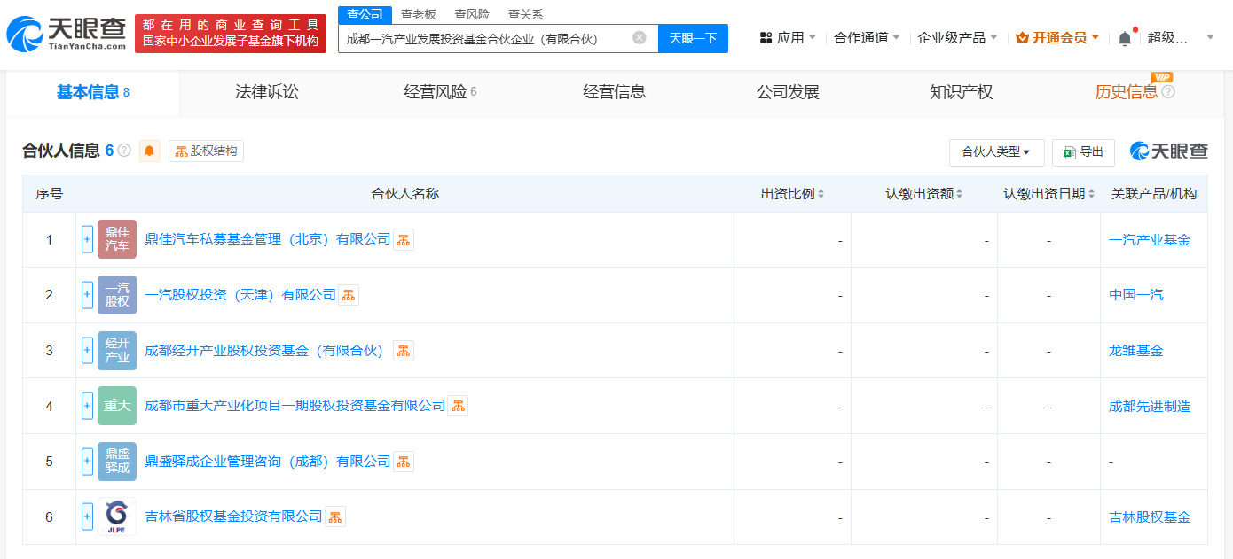The height and width of the screenshot is (559, 1233).
Task: Click the 吉林省股权基金 JLPE logo thumbnail
Action: [117, 516]
